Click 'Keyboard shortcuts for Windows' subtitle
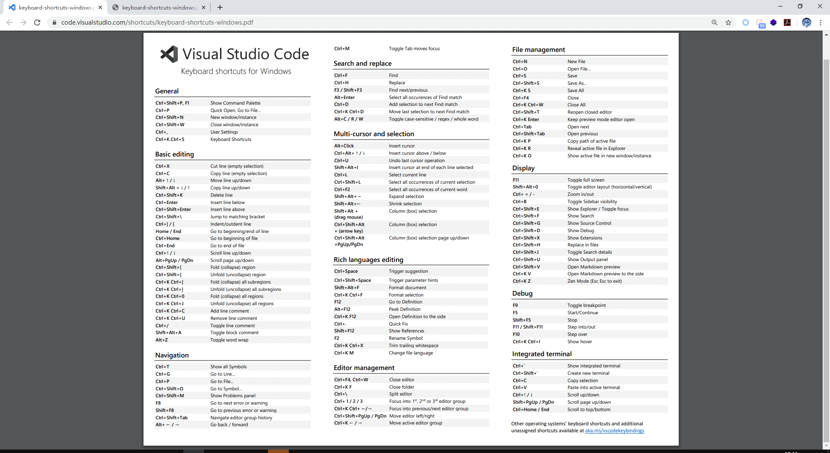Screen dimensions: 830x453 236,71
